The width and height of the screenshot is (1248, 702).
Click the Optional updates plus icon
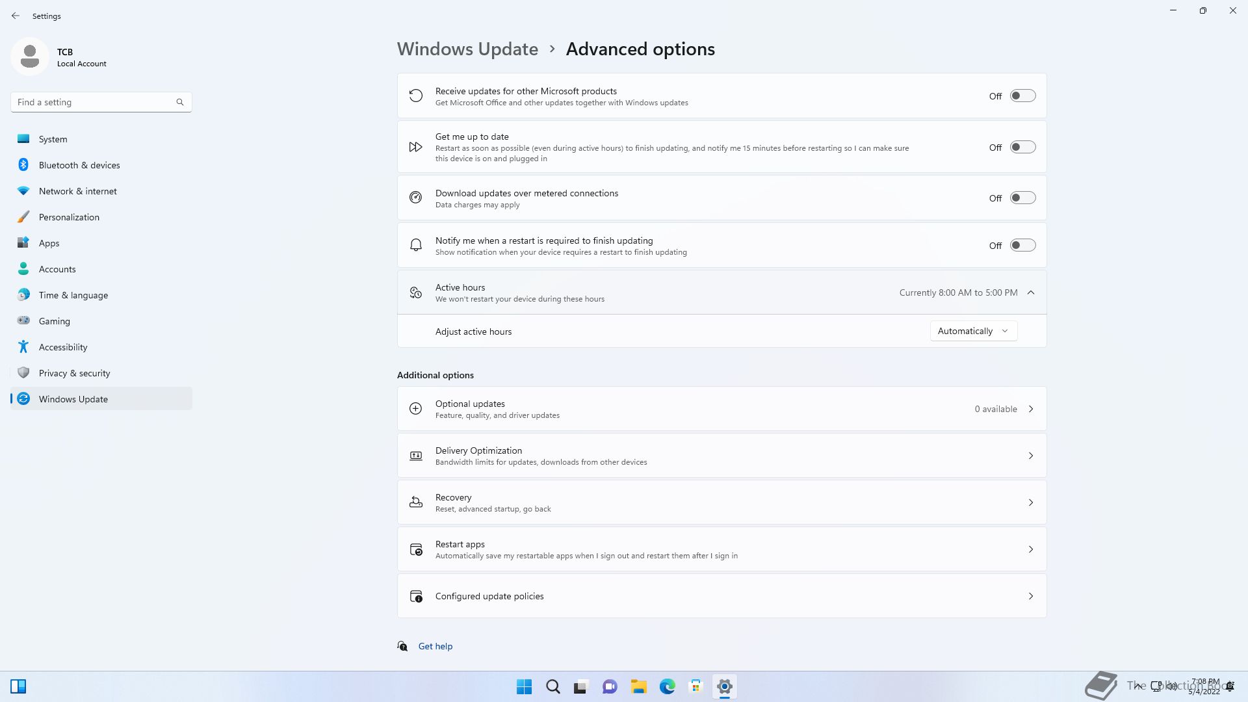(415, 408)
